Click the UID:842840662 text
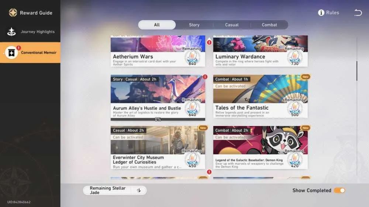This screenshot has width=369, height=207. [19, 202]
